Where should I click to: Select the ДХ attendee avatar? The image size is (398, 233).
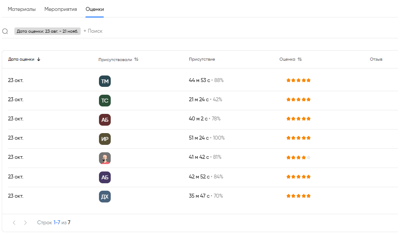105,197
